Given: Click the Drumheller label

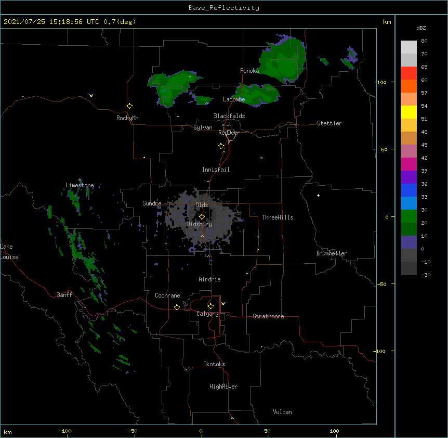Looking at the screenshot, I should [332, 253].
